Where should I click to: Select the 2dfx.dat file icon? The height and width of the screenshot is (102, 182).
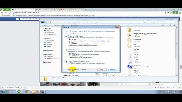[x=130, y=51]
